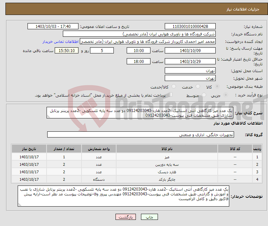268x226 pixels.
Task: Click the price validity date 1403/10/29
Action: coord(190,61)
